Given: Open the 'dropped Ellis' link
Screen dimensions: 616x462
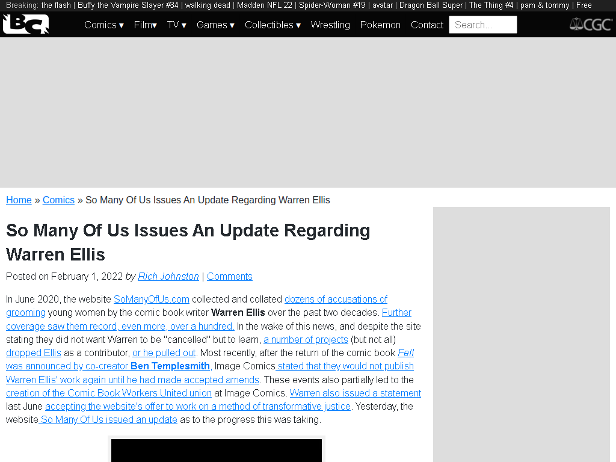Looking at the screenshot, I should [x=34, y=353].
